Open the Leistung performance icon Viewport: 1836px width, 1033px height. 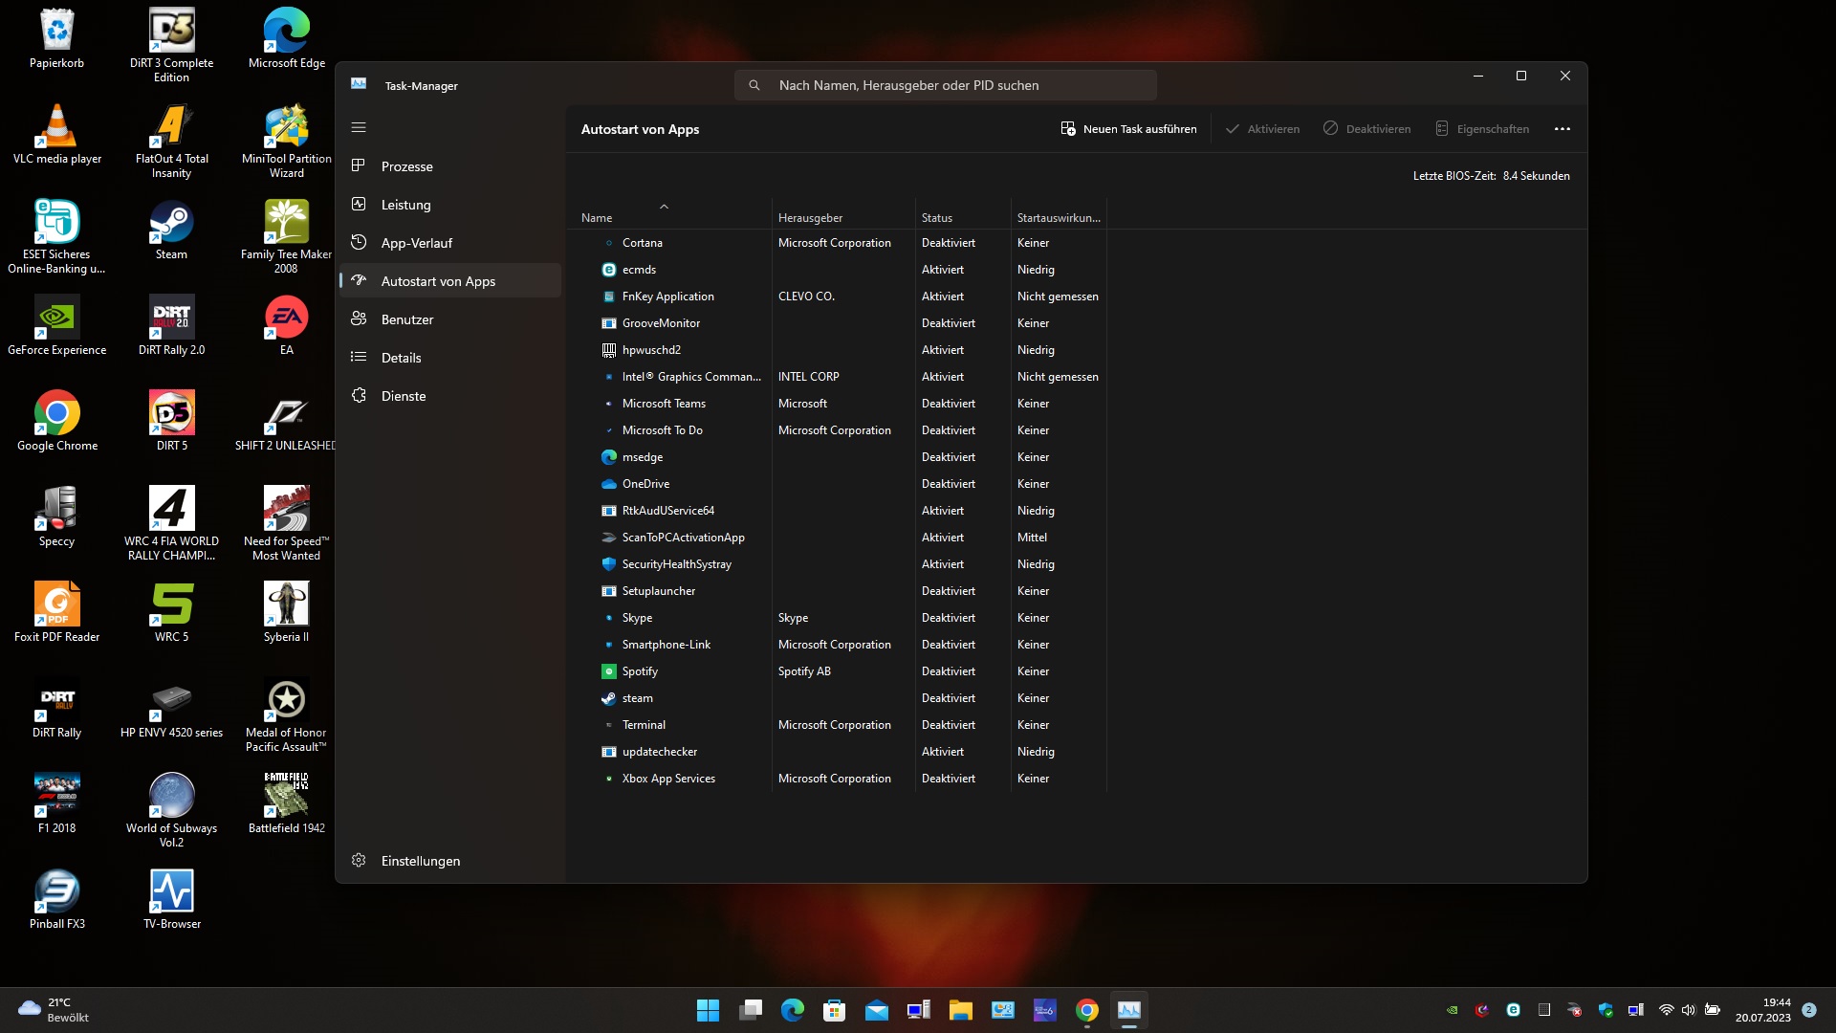coord(359,204)
